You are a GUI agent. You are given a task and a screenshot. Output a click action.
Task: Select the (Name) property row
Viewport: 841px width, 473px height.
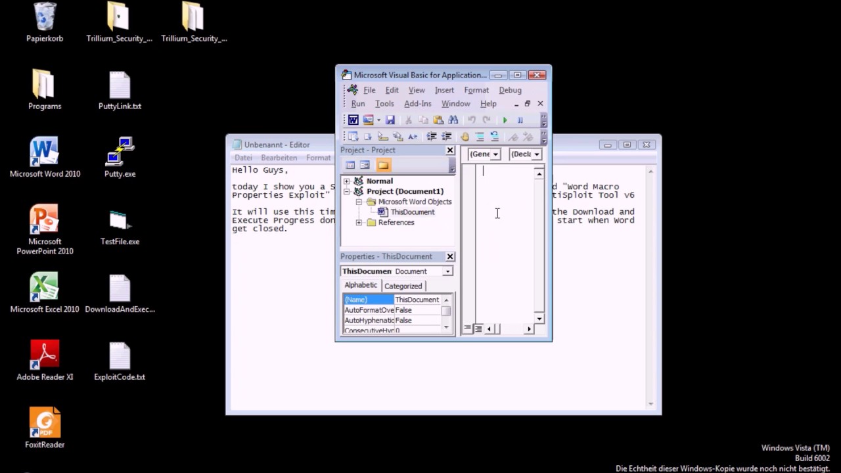tap(392, 300)
